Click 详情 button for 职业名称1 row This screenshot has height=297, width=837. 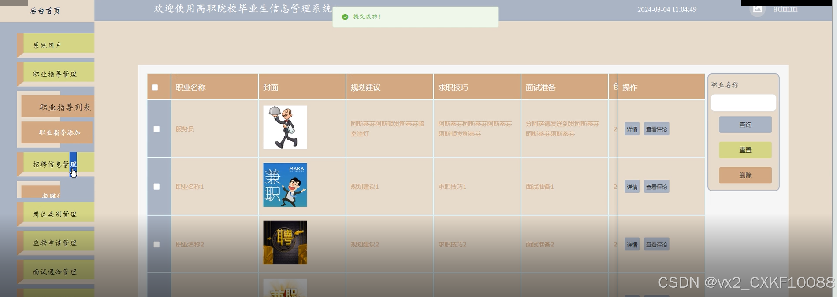632,187
